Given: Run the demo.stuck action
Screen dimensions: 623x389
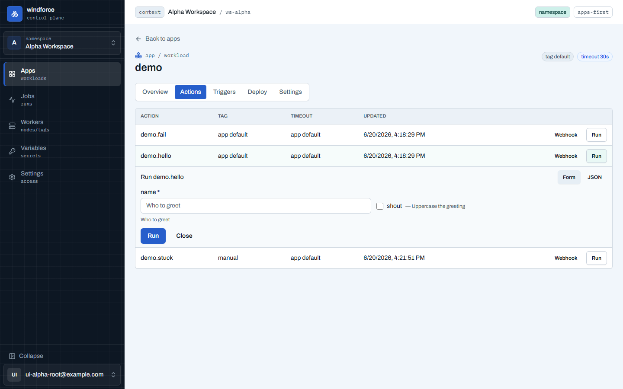Looking at the screenshot, I should pyautogui.click(x=596, y=258).
